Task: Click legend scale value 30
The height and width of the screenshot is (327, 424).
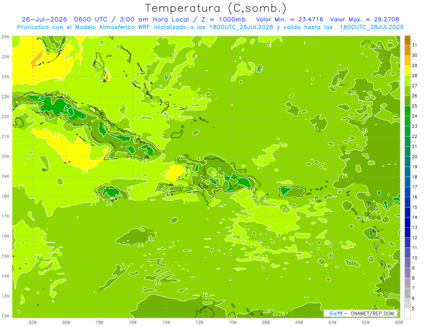Action: (415, 55)
